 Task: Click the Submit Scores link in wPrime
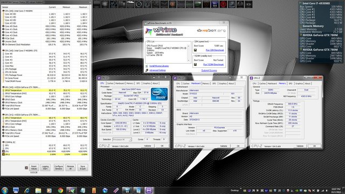coord(209,71)
